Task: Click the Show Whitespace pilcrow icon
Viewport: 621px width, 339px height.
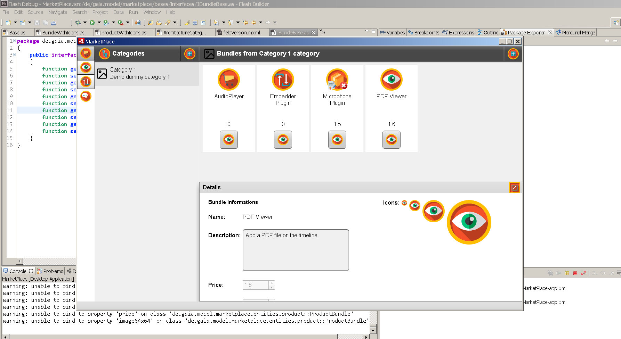Action: 203,23
